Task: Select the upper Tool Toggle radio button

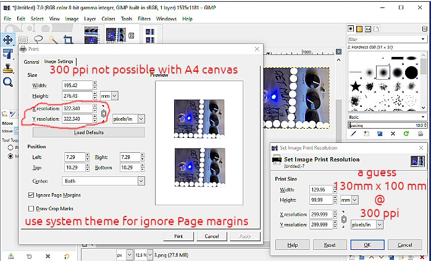Action: pos(10,148)
